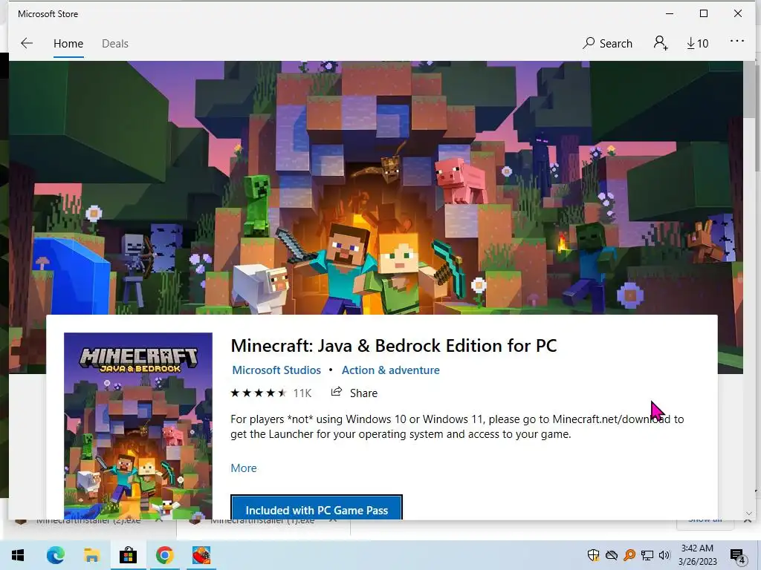Open the account sign-in icon
This screenshot has width=761, height=570.
click(661, 43)
